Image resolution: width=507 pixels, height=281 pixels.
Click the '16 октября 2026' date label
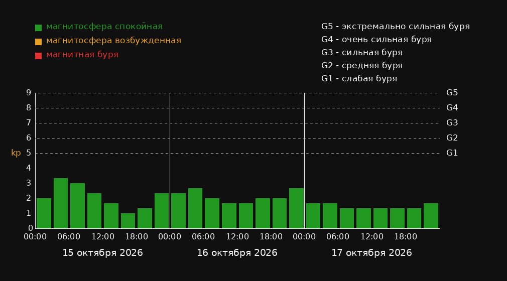point(237,253)
